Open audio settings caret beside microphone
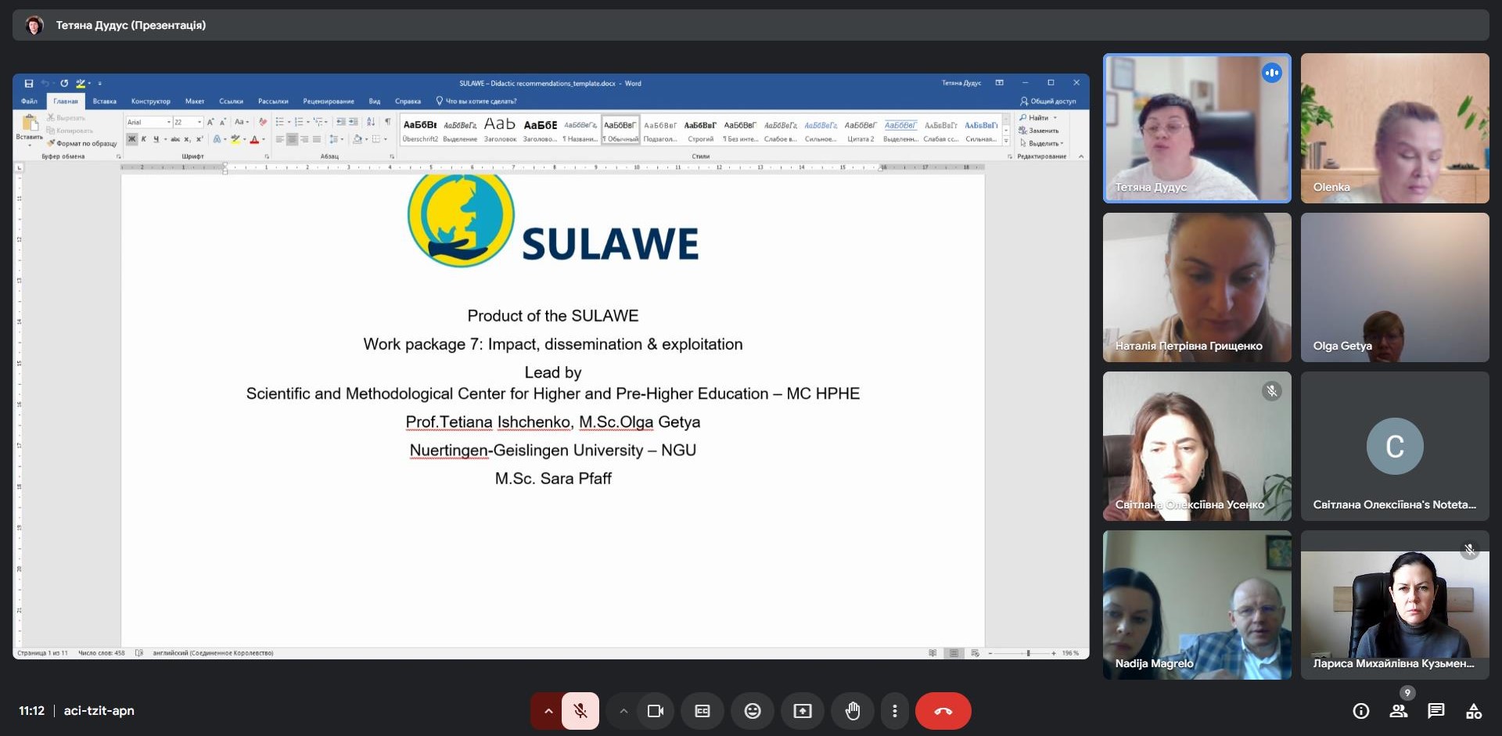The image size is (1502, 736). pyautogui.click(x=548, y=711)
